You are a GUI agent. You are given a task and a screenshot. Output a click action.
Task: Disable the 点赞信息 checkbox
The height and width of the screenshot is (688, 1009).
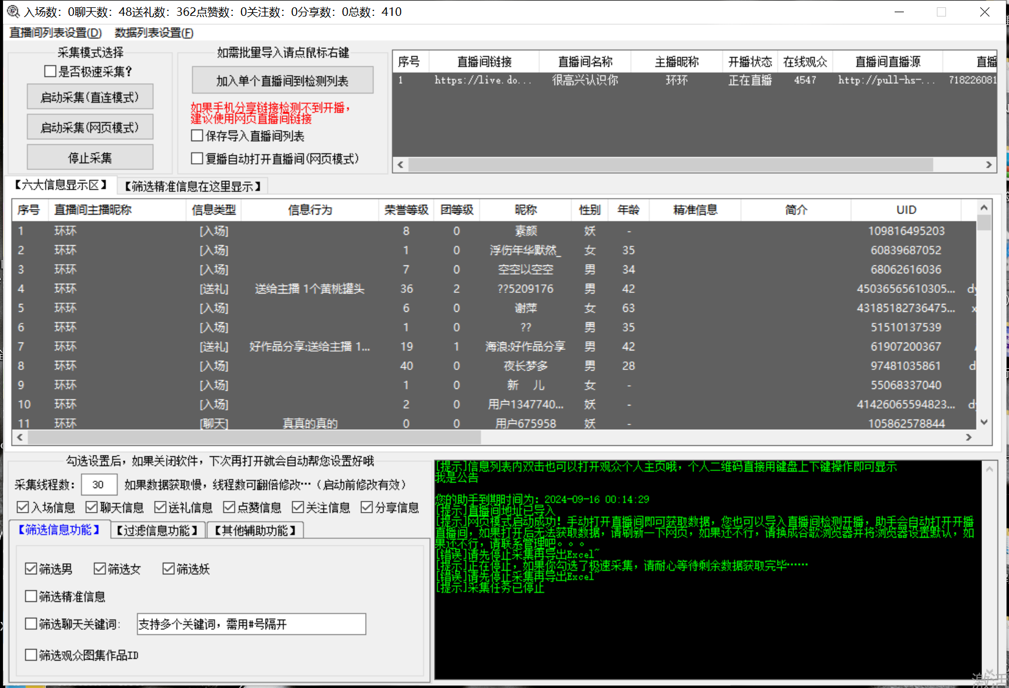click(x=229, y=507)
